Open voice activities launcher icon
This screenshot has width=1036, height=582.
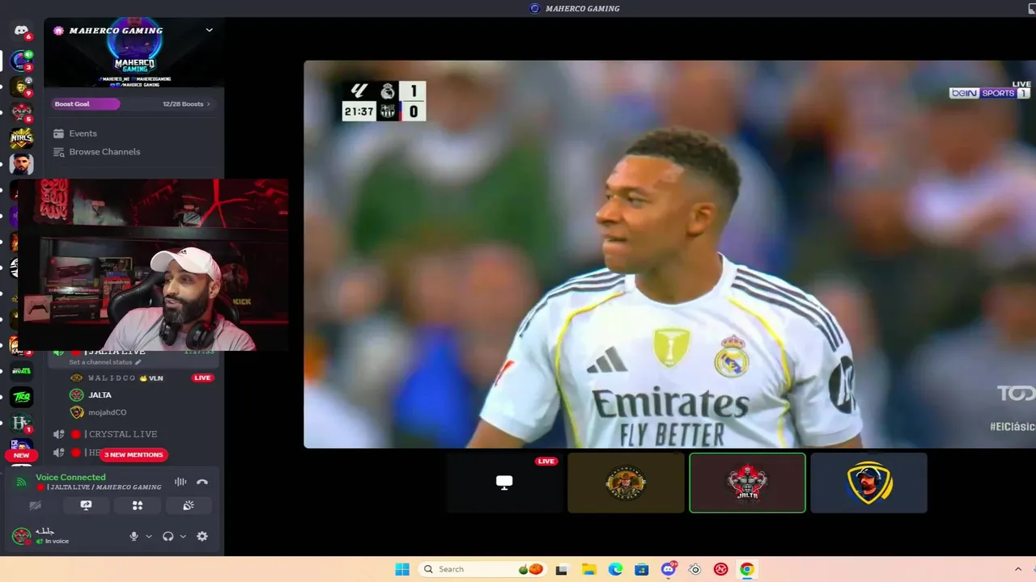pyautogui.click(x=137, y=505)
